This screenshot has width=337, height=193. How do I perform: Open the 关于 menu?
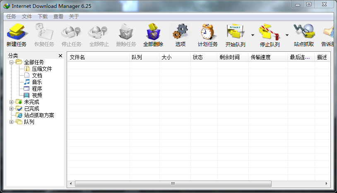coord(74,16)
